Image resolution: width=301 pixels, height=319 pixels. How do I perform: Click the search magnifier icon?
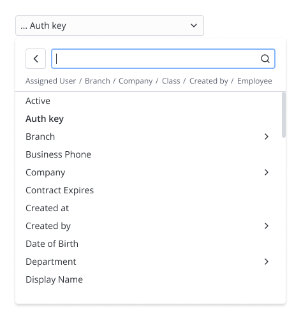[x=265, y=59]
